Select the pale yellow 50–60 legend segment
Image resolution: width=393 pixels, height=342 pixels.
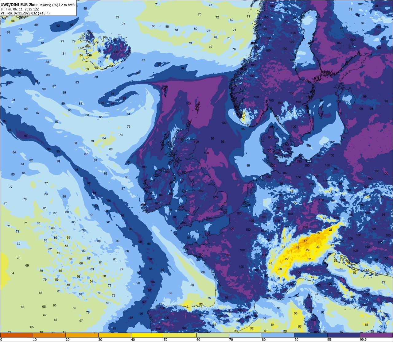180,335
